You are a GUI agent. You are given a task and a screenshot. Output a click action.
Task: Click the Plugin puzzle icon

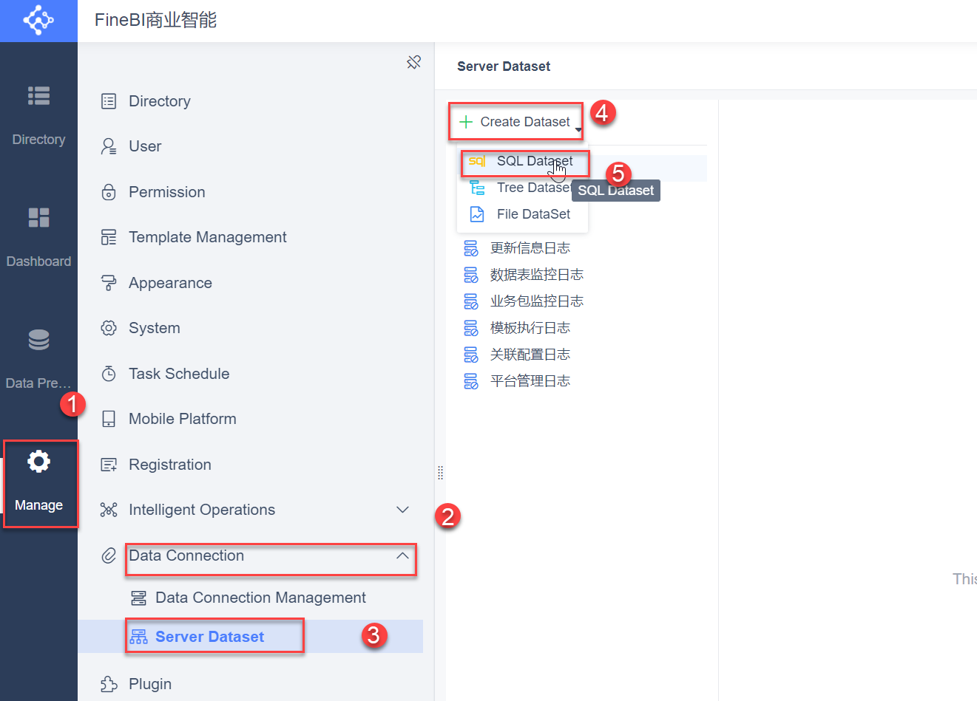pos(109,684)
